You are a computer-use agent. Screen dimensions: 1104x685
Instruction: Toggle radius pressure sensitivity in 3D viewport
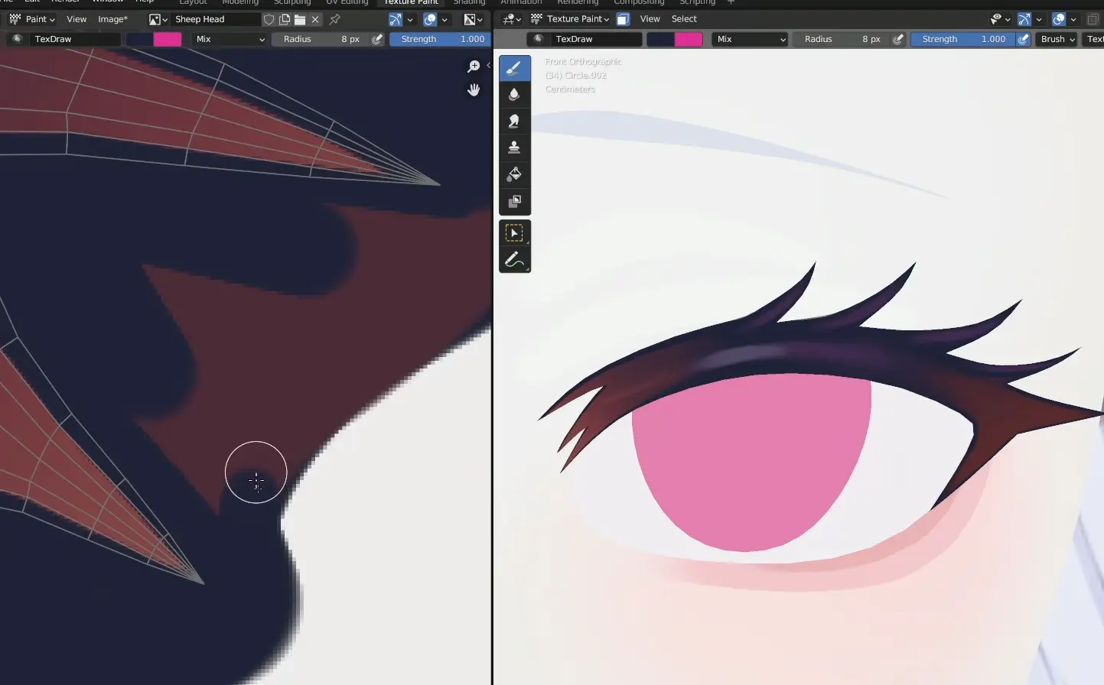[898, 39]
